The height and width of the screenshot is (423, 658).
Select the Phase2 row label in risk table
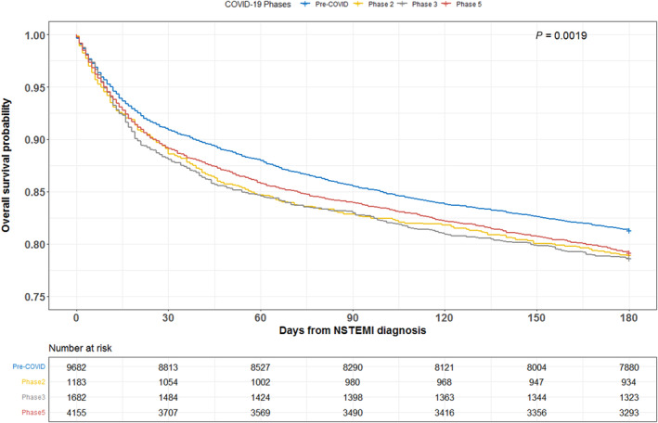[33, 383]
